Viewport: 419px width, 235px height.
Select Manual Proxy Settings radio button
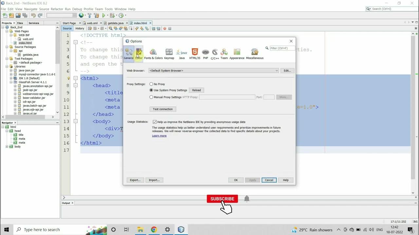click(151, 97)
